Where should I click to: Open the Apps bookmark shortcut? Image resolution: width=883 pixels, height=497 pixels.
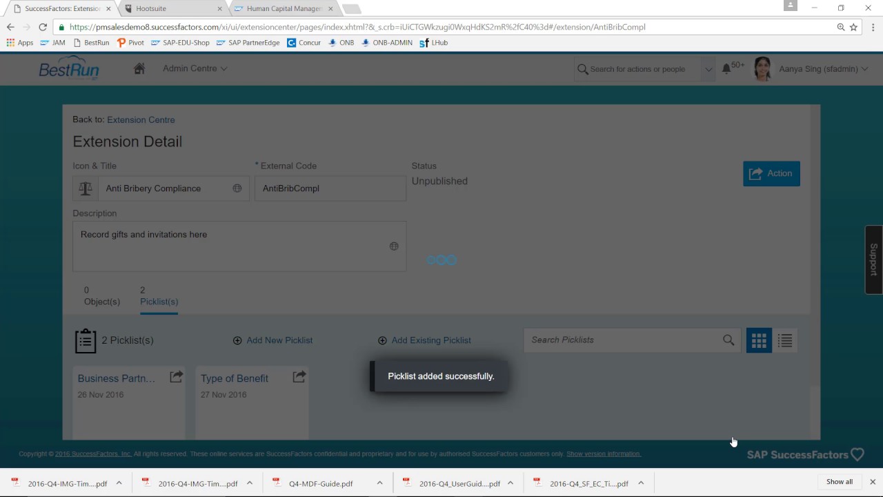click(x=20, y=43)
